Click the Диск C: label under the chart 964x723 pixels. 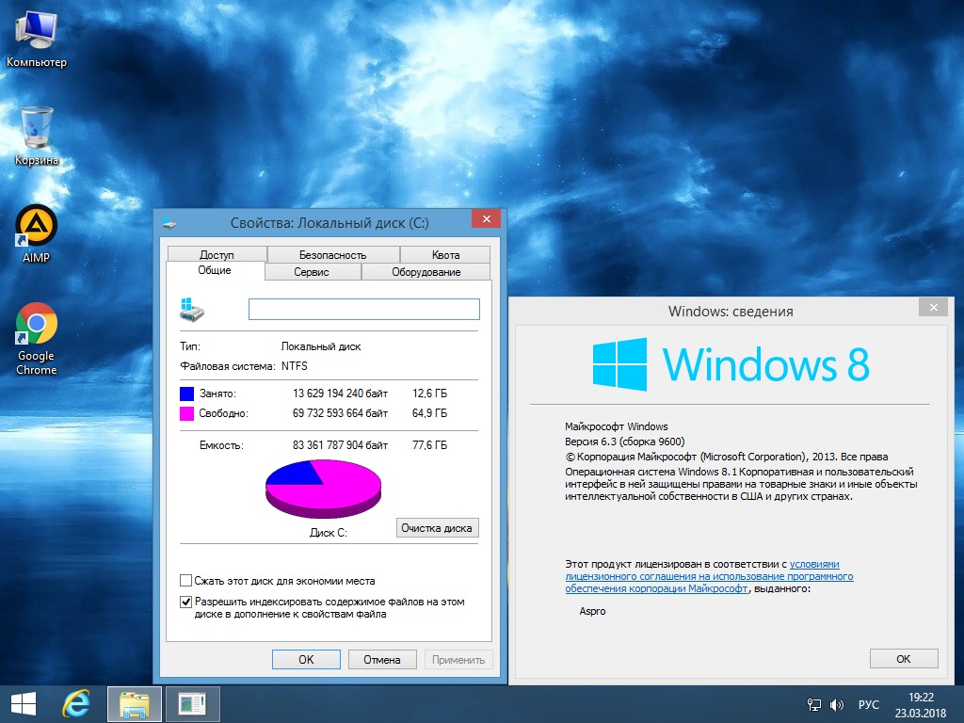(x=329, y=533)
